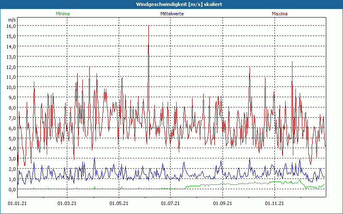This screenshot has height=214, width=343.
Task: Click the 15,0 y-axis value
Action: coord(12,36)
